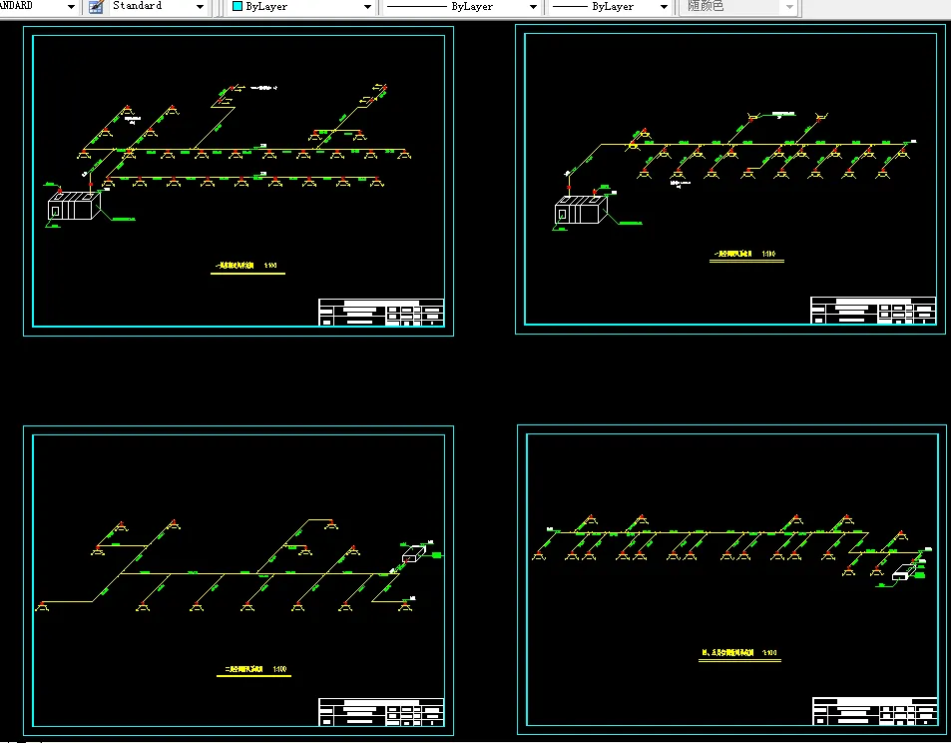Viewport: 951px width, 743px height.
Task: Select the yellow title text of top-left sheet
Action: (x=246, y=266)
